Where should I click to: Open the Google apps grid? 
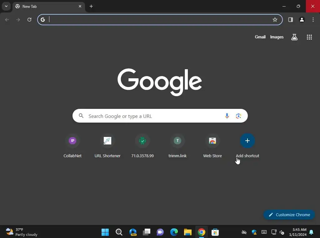point(309,37)
